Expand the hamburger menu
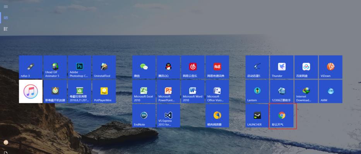This screenshot has width=361, height=154. [x=6, y=7]
